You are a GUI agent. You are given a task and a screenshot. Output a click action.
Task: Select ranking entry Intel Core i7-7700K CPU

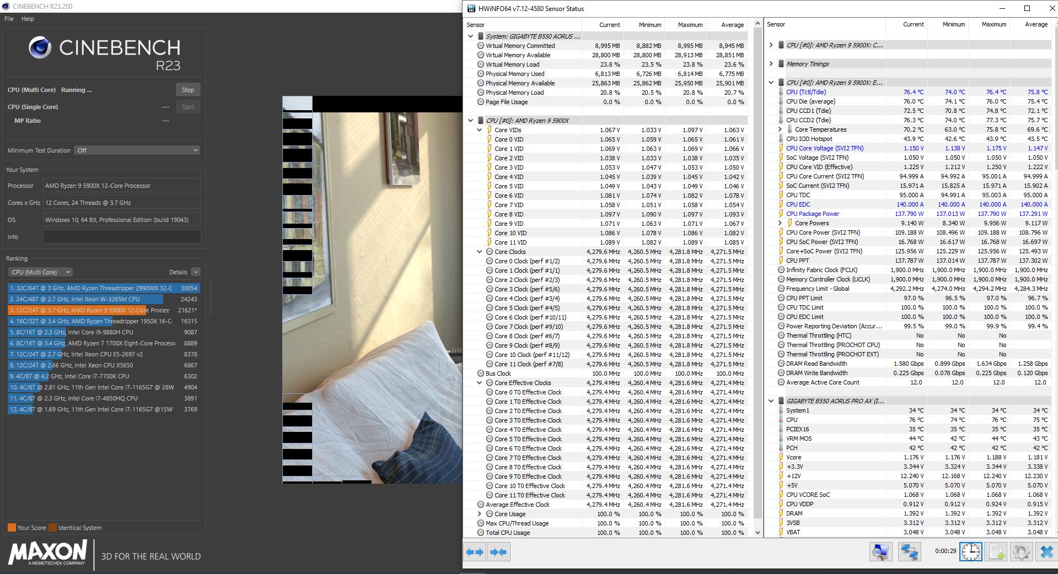click(x=104, y=376)
